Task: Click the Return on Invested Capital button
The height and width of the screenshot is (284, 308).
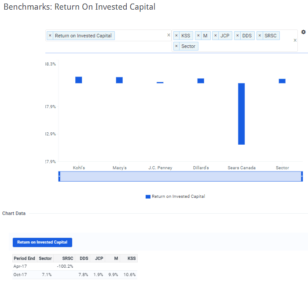Action: [x=42, y=242]
